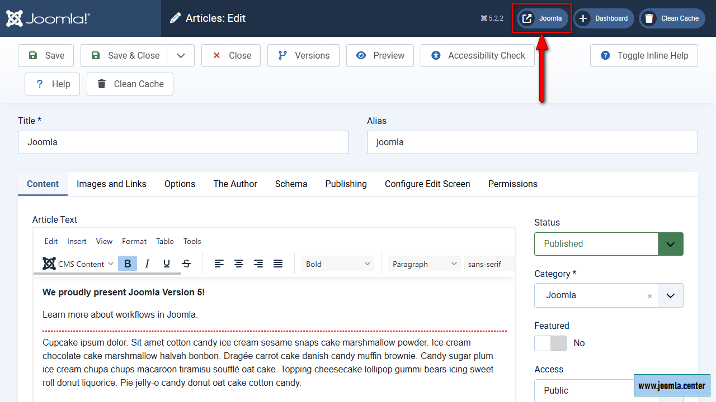Image resolution: width=716 pixels, height=402 pixels.
Task: Open the Published status dropdown
Action: 609,244
